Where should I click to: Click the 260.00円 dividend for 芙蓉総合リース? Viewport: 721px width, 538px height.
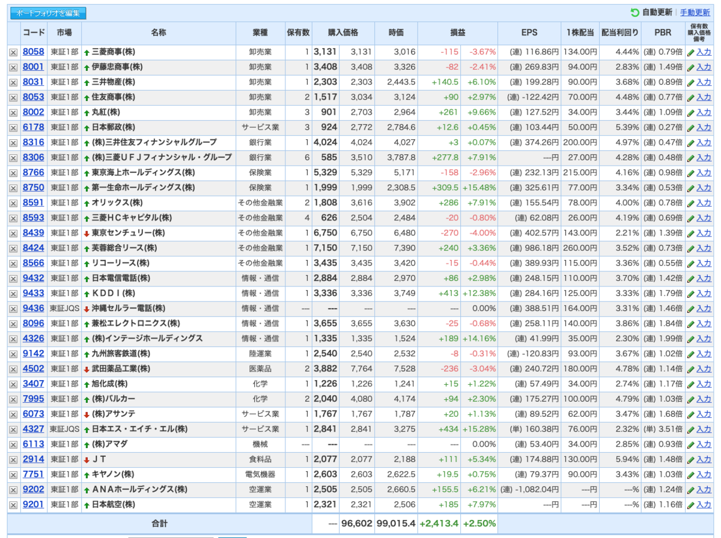580,248
